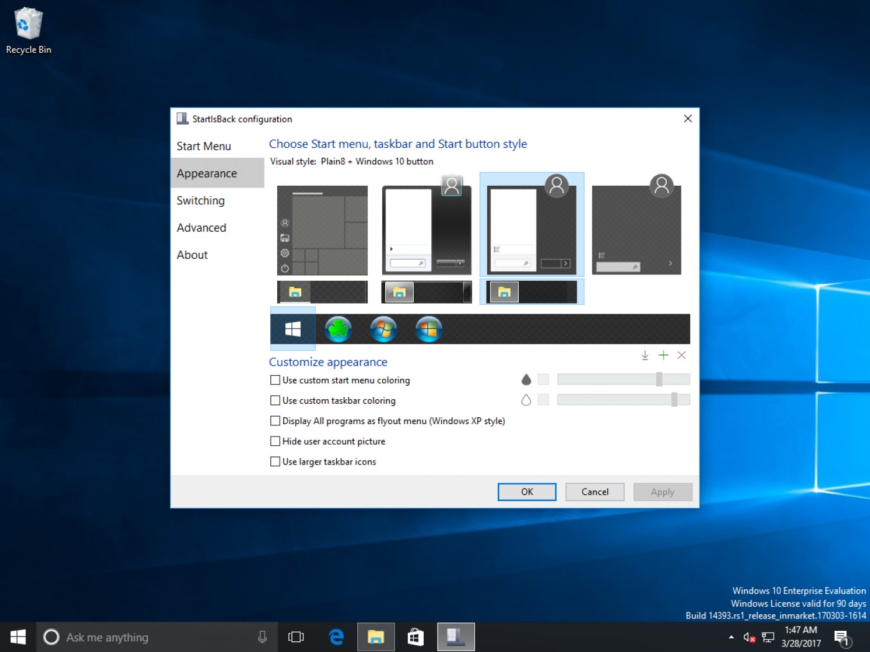Open Task View from the taskbar
Viewport: 870px width, 652px height.
pyautogui.click(x=296, y=637)
